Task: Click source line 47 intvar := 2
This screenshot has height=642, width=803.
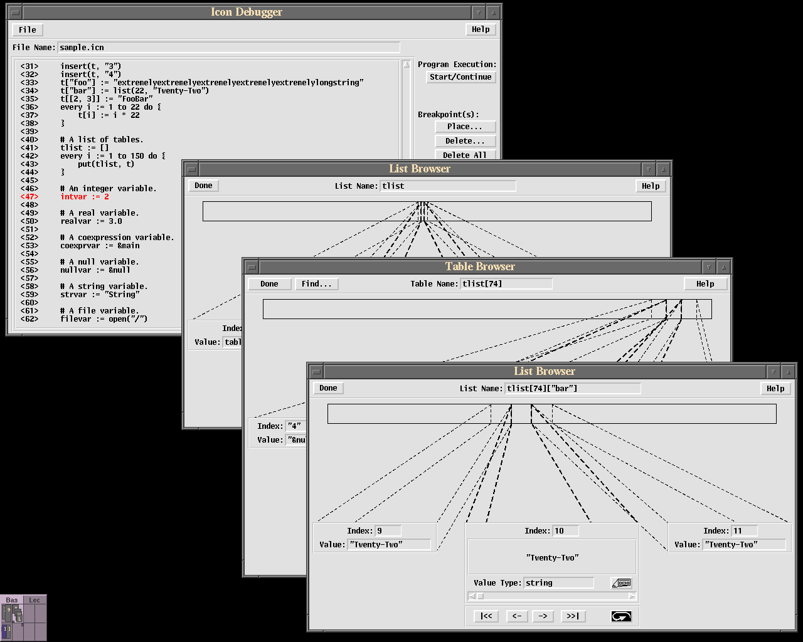Action: pos(85,197)
